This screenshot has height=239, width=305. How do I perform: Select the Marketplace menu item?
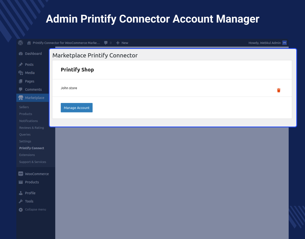click(35, 98)
